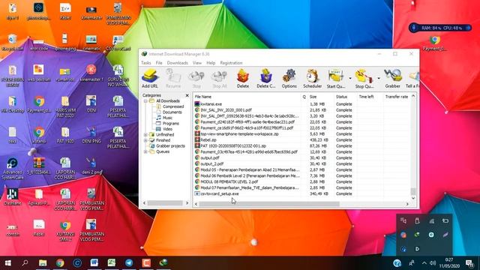
Task: Click the Stop Queue toolbar icon
Action: (364, 78)
